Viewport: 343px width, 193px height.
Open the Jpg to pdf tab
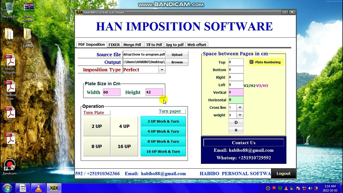pos(175,45)
